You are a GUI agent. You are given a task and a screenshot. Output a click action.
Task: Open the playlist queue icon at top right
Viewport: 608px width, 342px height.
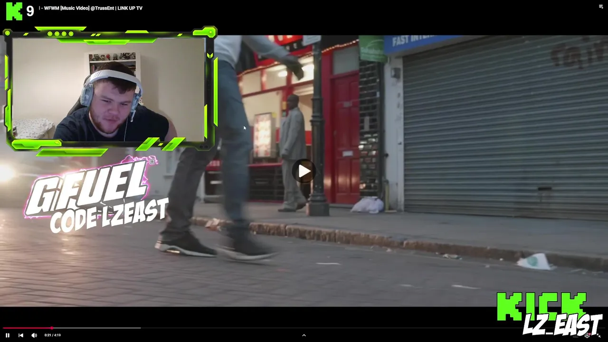601,7
